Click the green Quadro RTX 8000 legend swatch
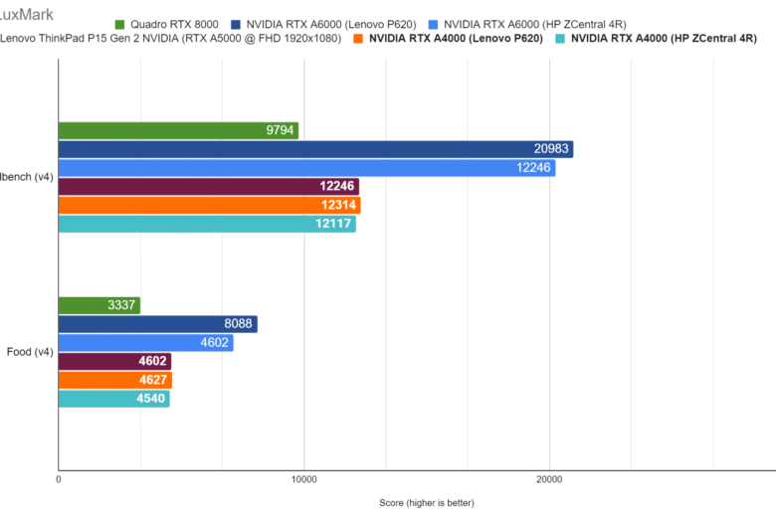The height and width of the screenshot is (513, 776). point(119,25)
